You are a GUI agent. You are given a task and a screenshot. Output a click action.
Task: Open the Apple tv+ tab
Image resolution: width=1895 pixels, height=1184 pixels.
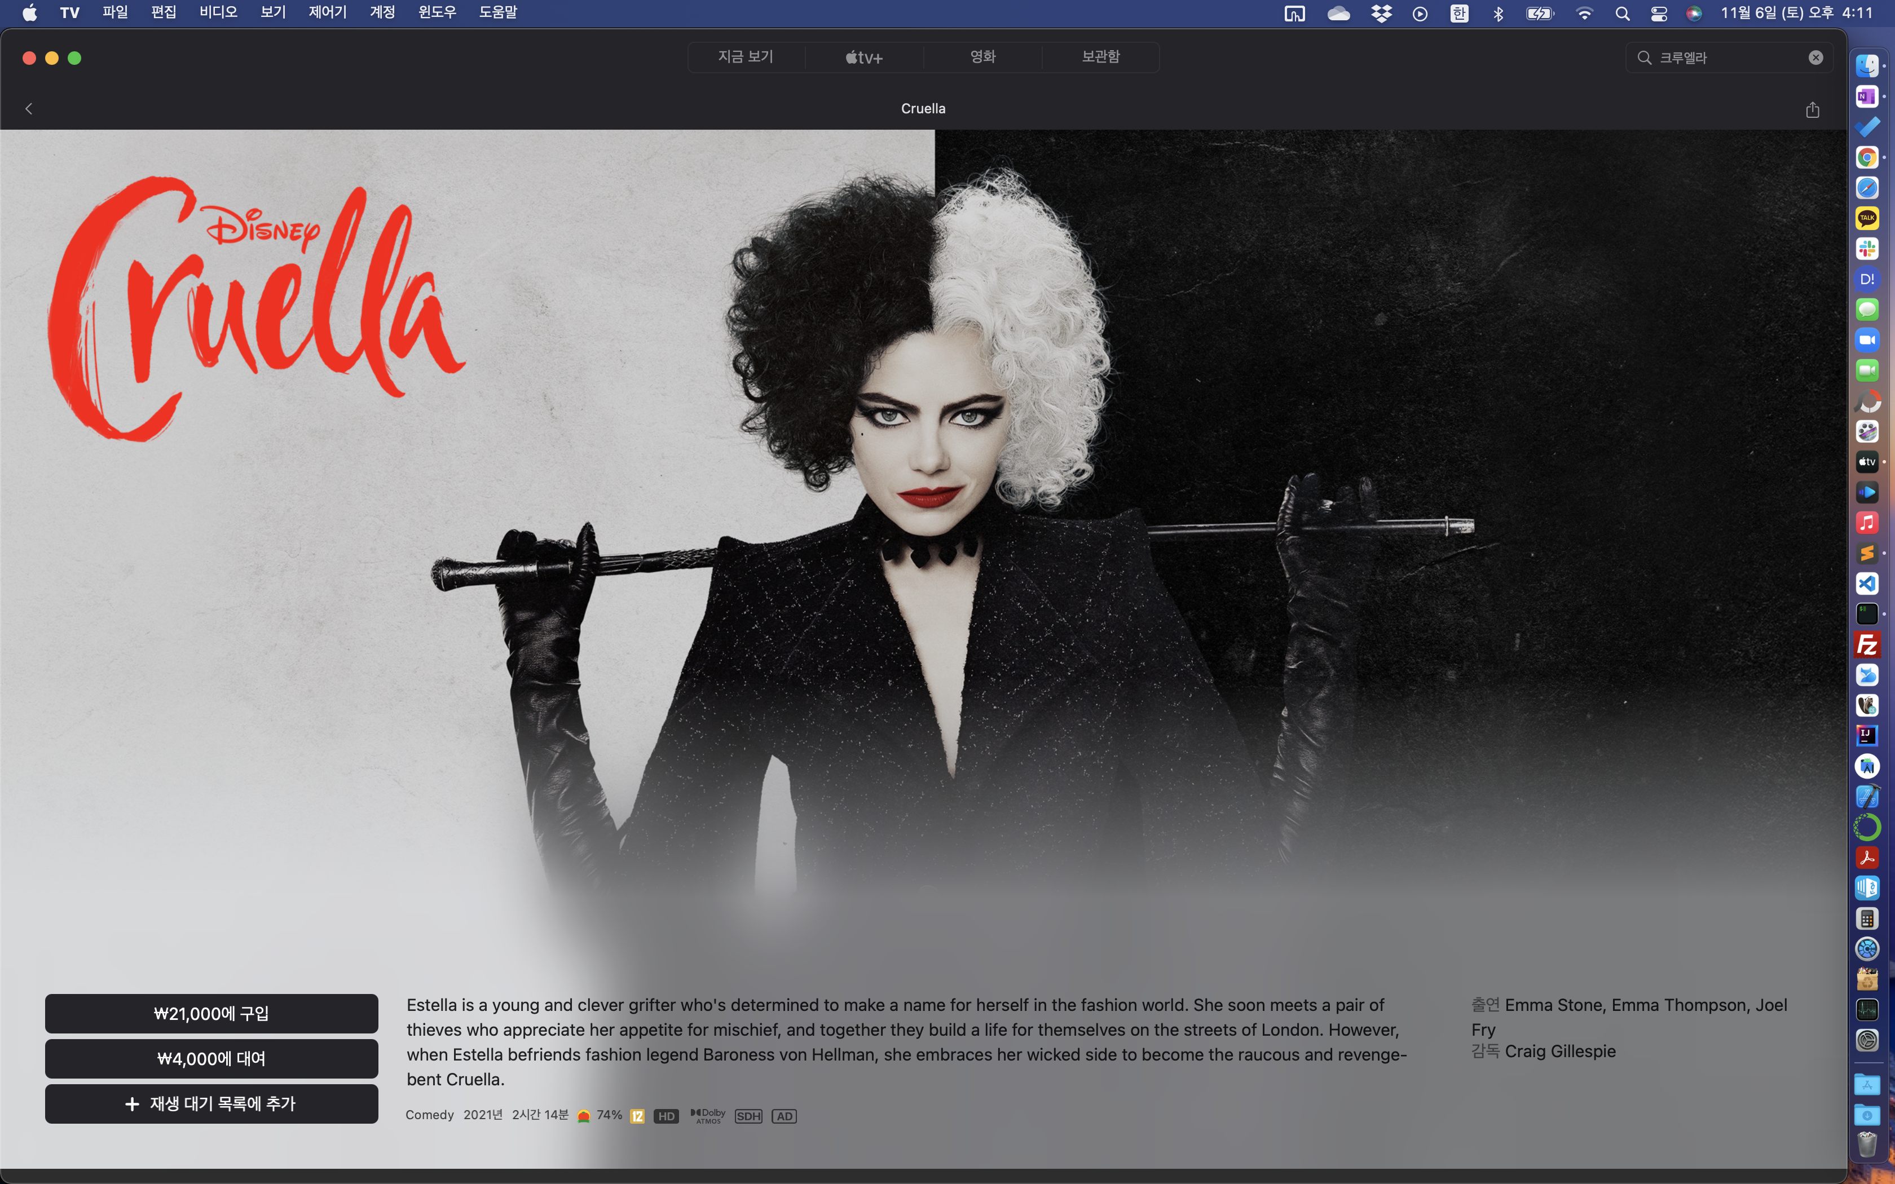[x=865, y=57]
